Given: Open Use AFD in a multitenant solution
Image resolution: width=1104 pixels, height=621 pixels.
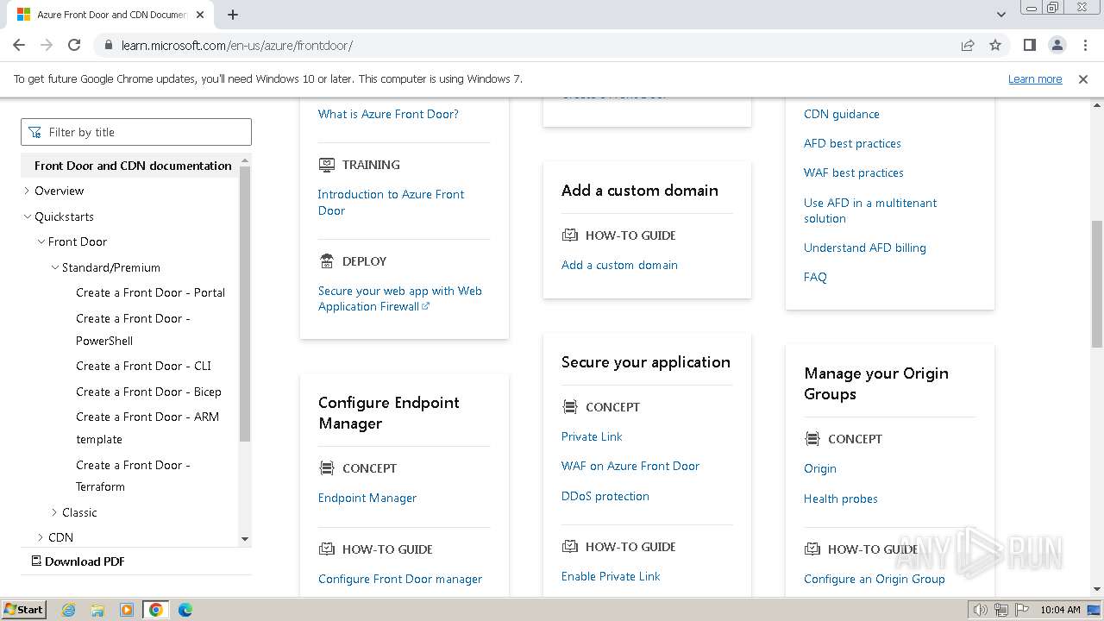Looking at the screenshot, I should pos(870,210).
